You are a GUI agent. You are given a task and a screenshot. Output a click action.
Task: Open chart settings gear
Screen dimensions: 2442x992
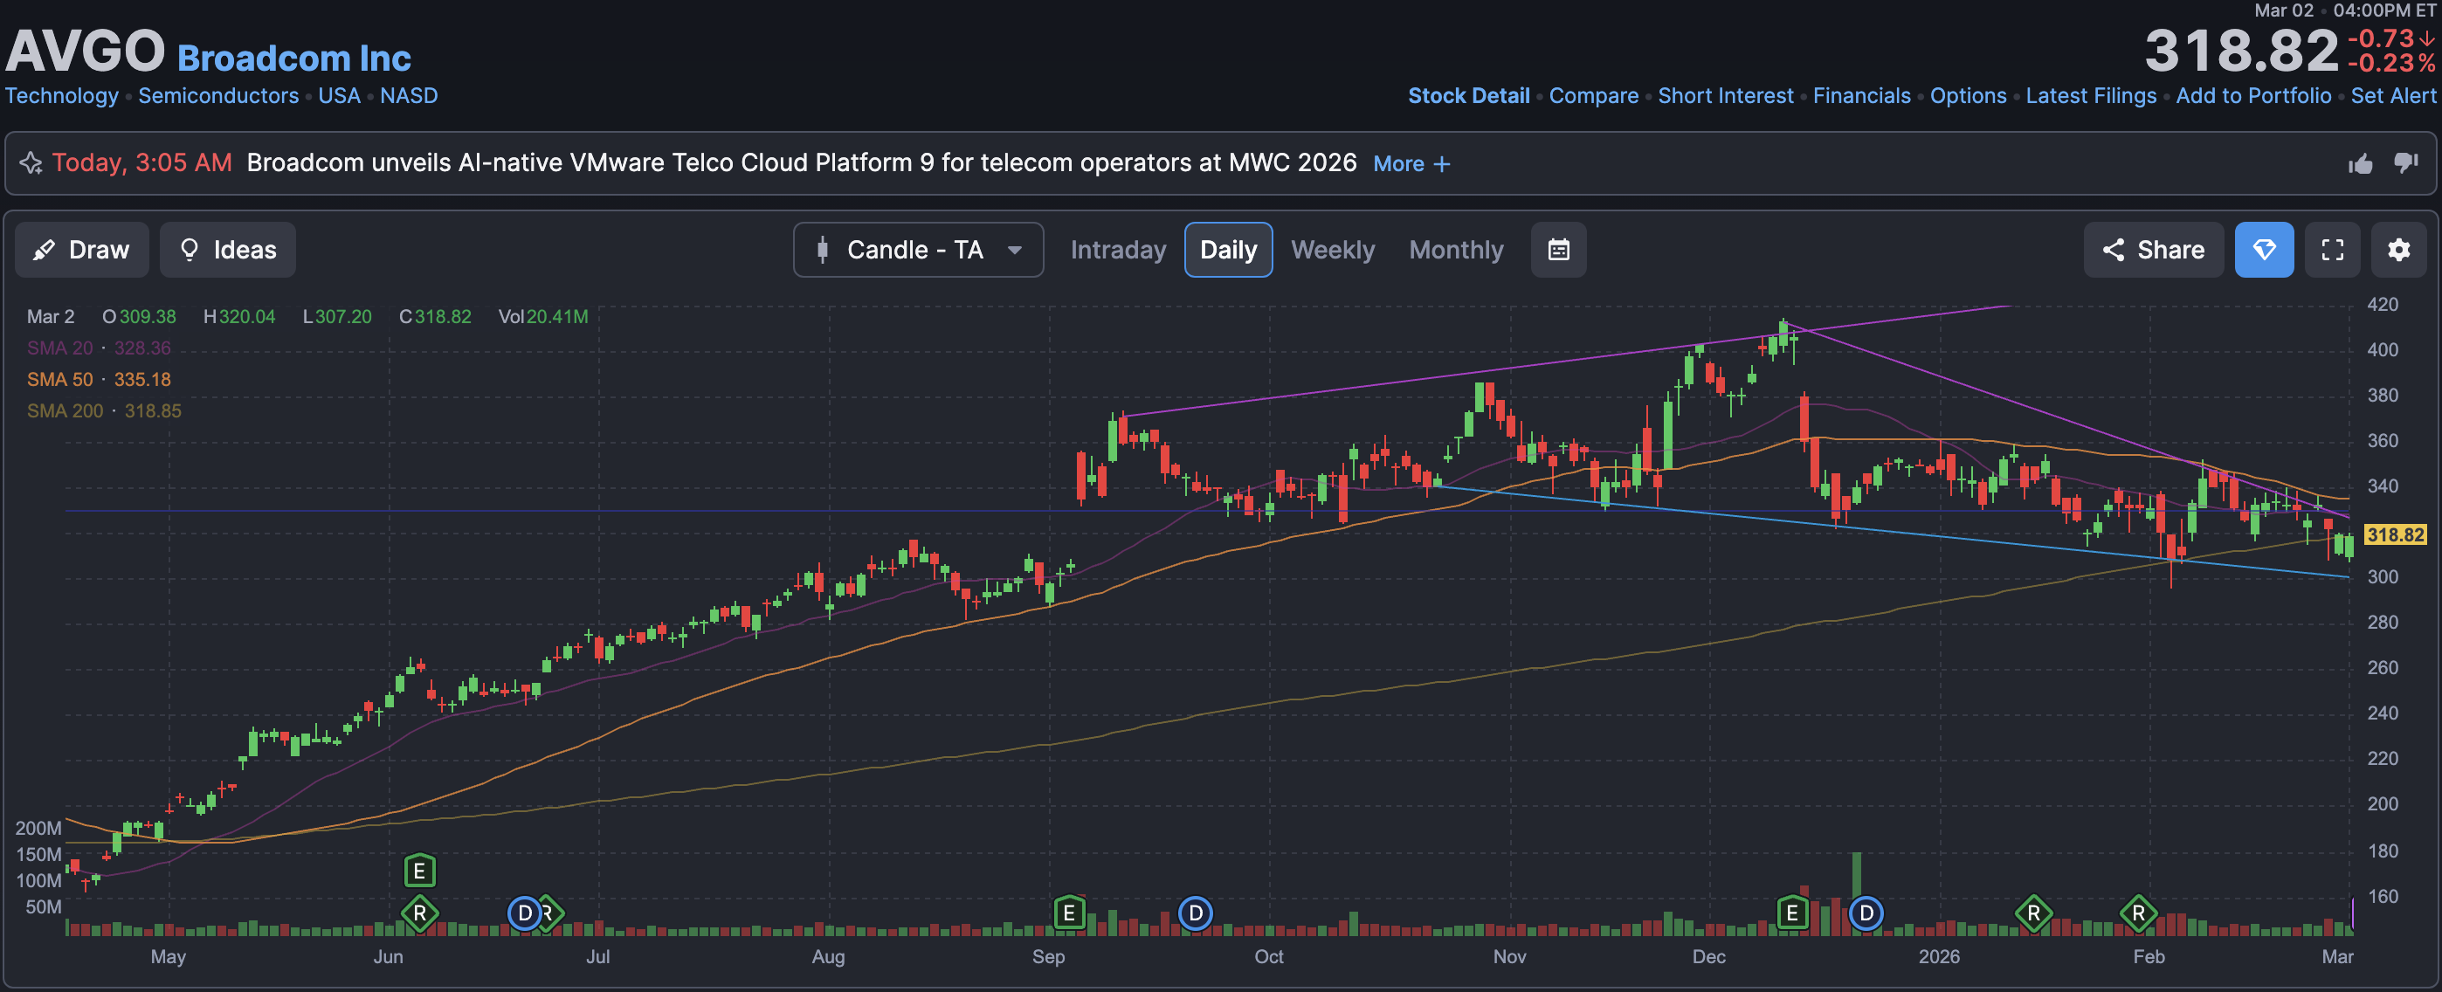point(2398,250)
